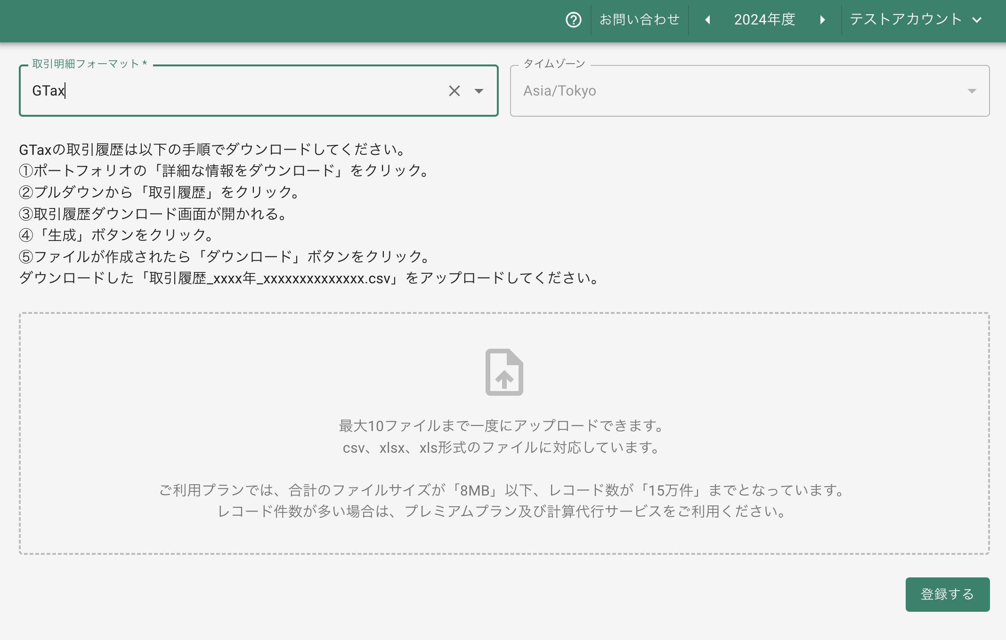The height and width of the screenshot is (640, 1006).
Task: Select the 2024年度 year label
Action: [764, 19]
